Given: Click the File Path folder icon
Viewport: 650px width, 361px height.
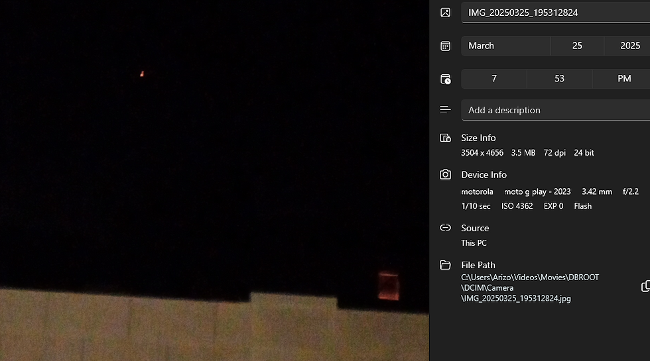Looking at the screenshot, I should click(x=445, y=265).
